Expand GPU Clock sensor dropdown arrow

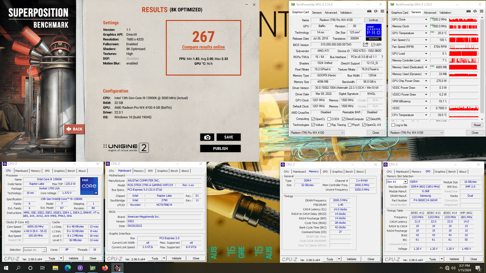[x=426, y=19]
